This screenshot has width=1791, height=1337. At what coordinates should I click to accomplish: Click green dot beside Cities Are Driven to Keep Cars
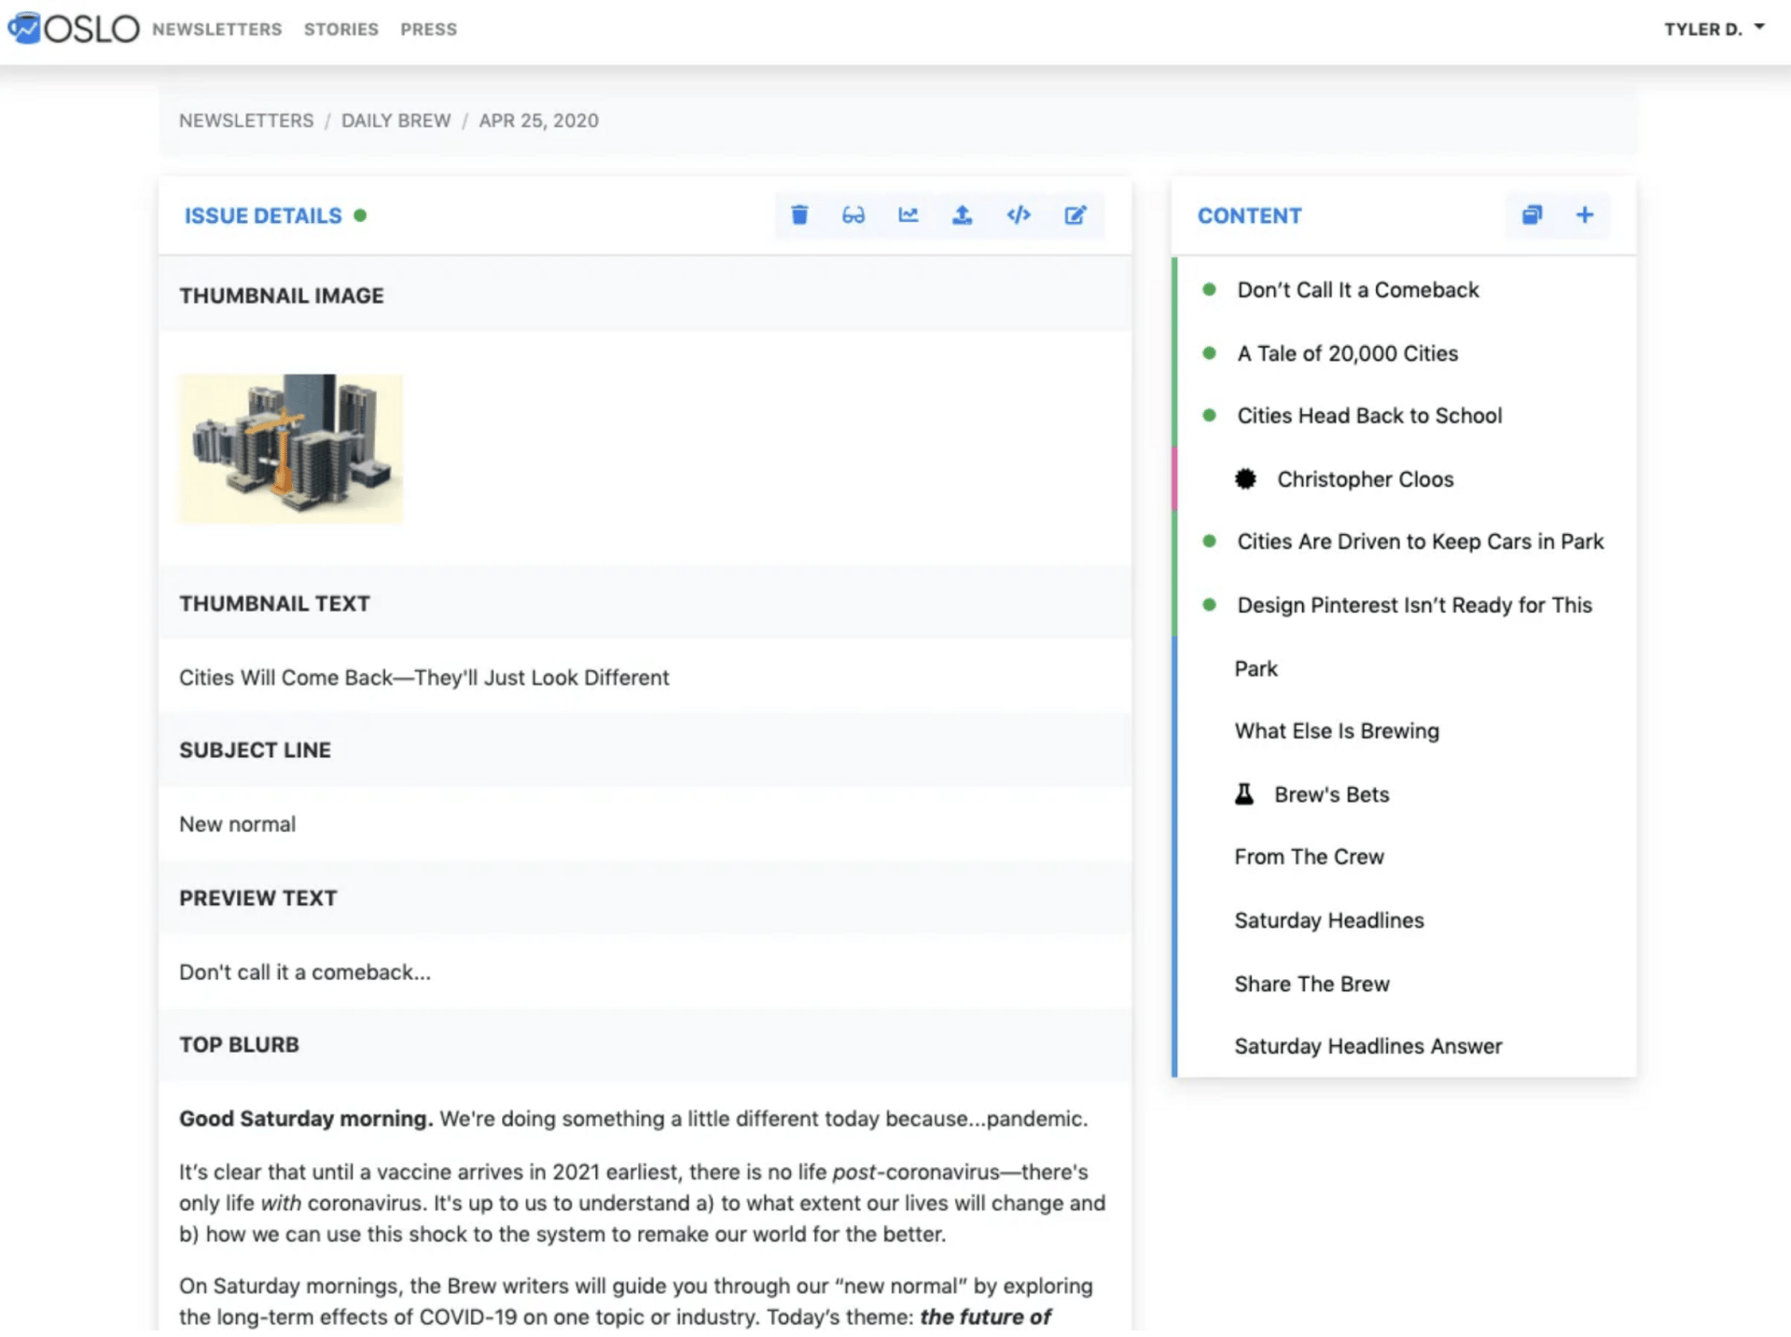1209,542
